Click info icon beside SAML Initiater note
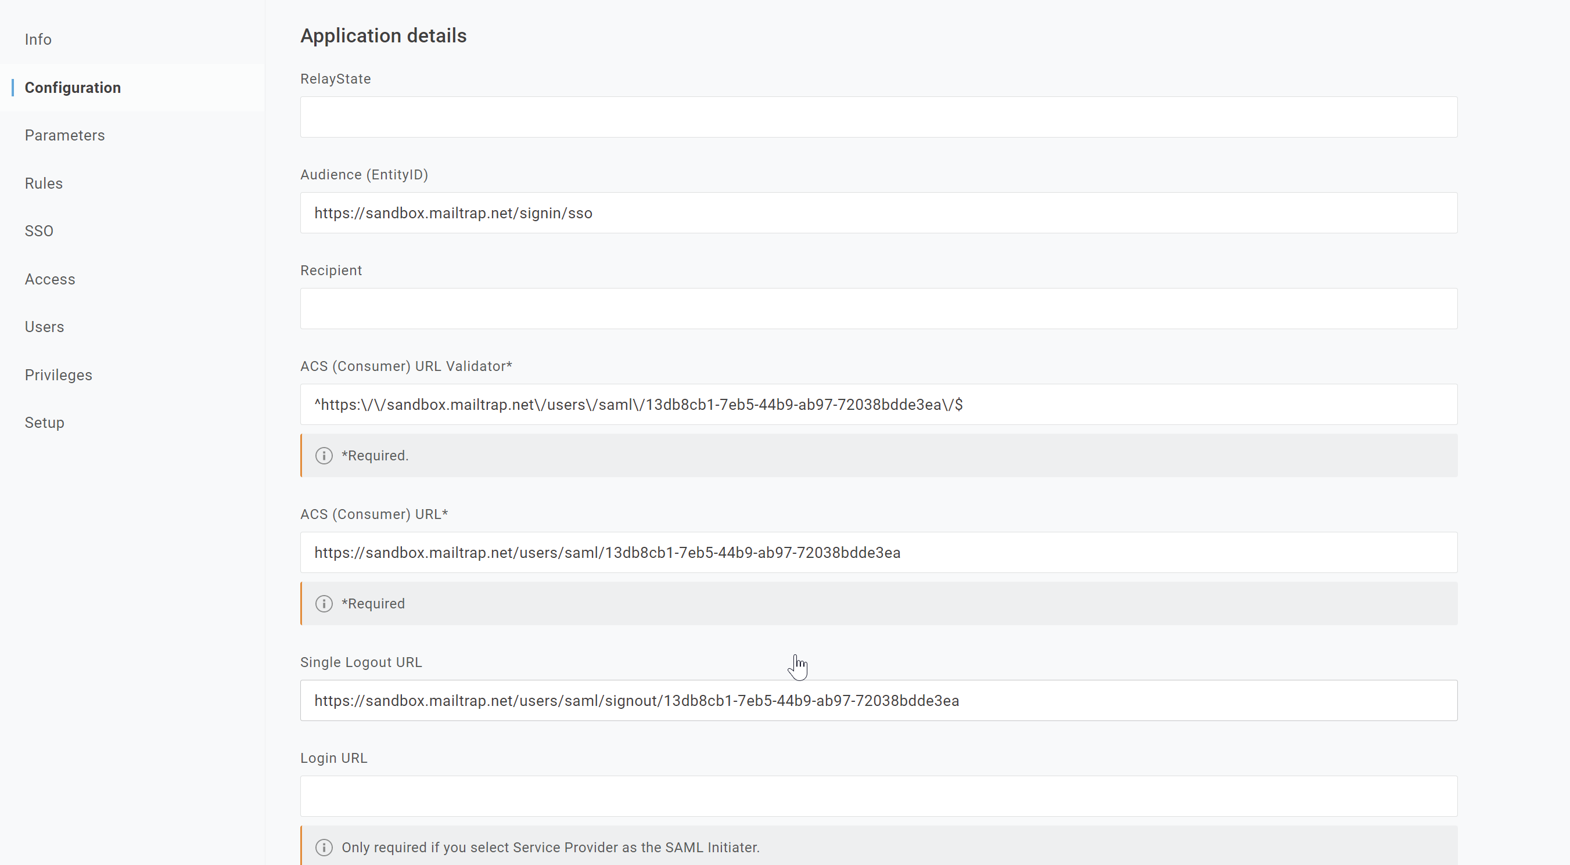This screenshot has width=1570, height=865. pyautogui.click(x=324, y=848)
